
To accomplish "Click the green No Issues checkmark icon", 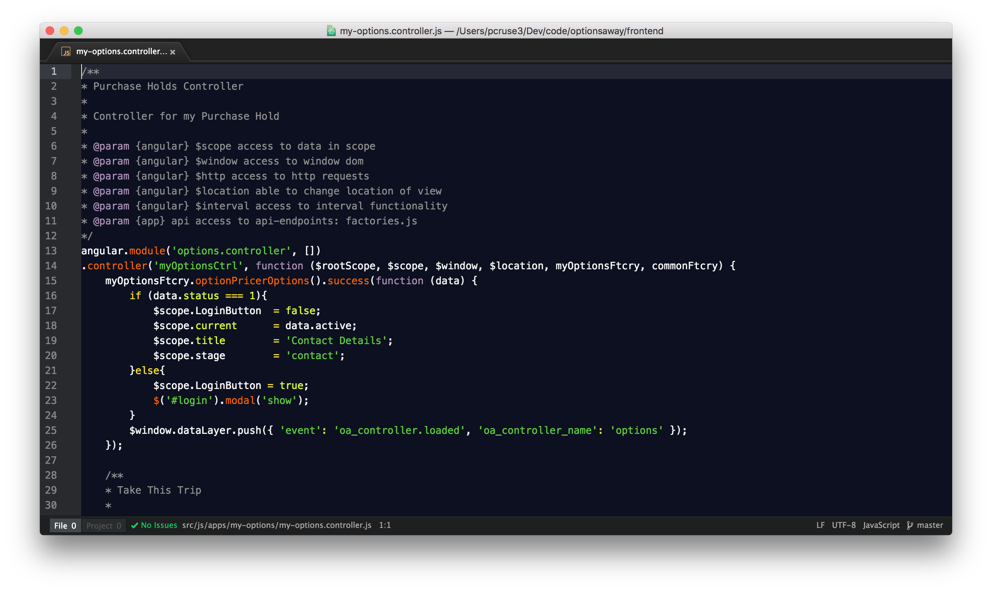I will (134, 525).
